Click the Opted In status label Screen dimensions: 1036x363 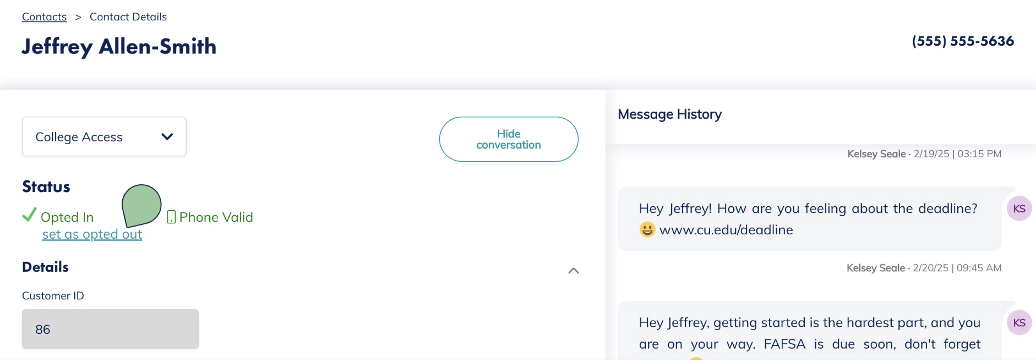pyautogui.click(x=67, y=217)
